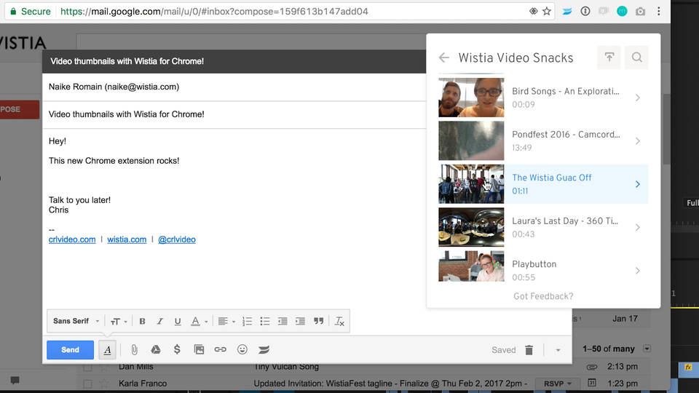
Task: Insert a link with the chain icon
Action: click(x=220, y=350)
